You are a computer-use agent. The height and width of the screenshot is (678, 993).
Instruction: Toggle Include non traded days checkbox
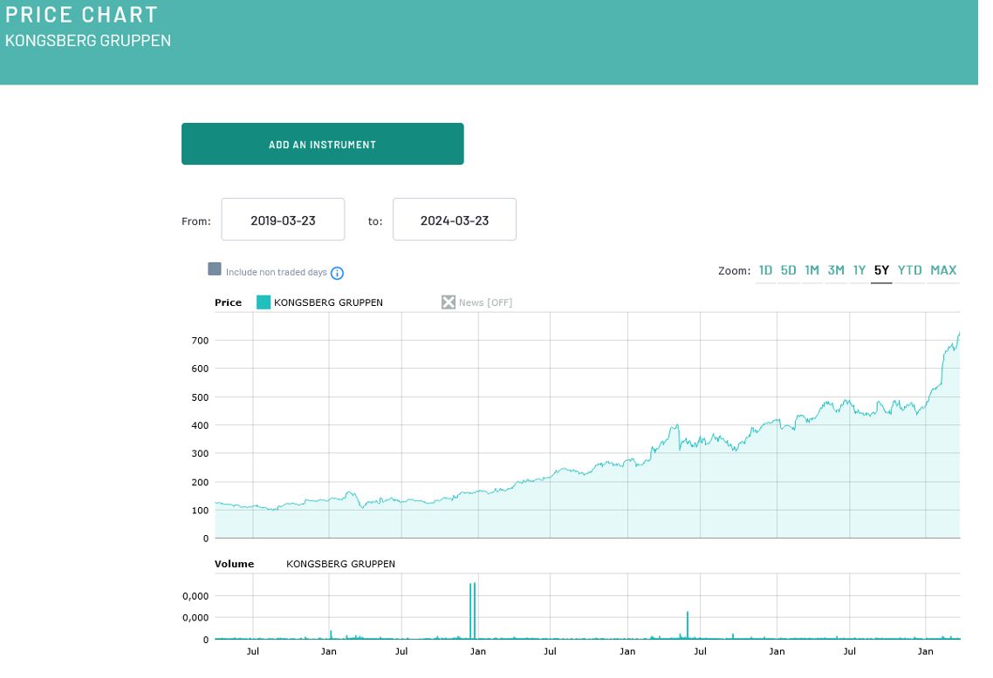tap(215, 268)
